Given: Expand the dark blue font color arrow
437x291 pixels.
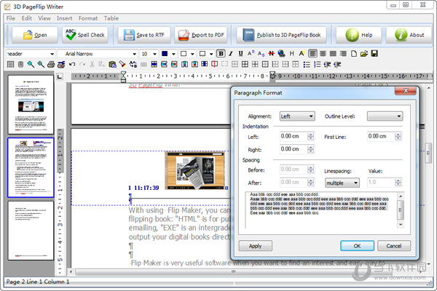Looking at the screenshot, I should (x=173, y=54).
